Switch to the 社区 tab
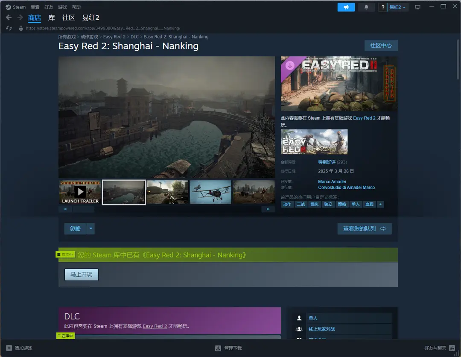 [x=68, y=18]
